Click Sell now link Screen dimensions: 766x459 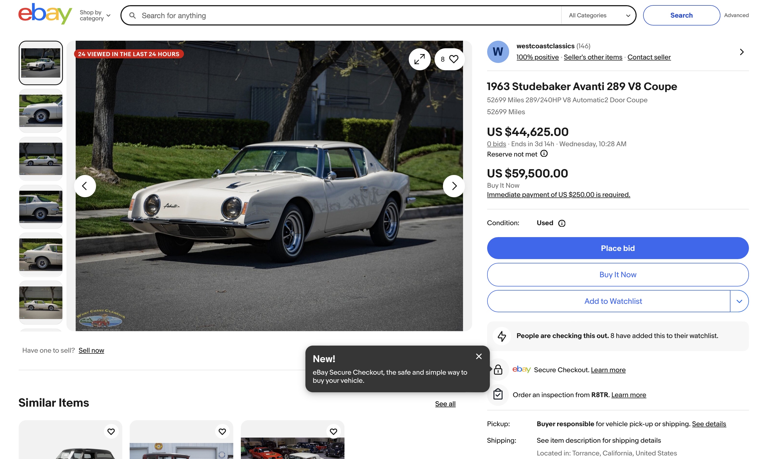tap(91, 350)
